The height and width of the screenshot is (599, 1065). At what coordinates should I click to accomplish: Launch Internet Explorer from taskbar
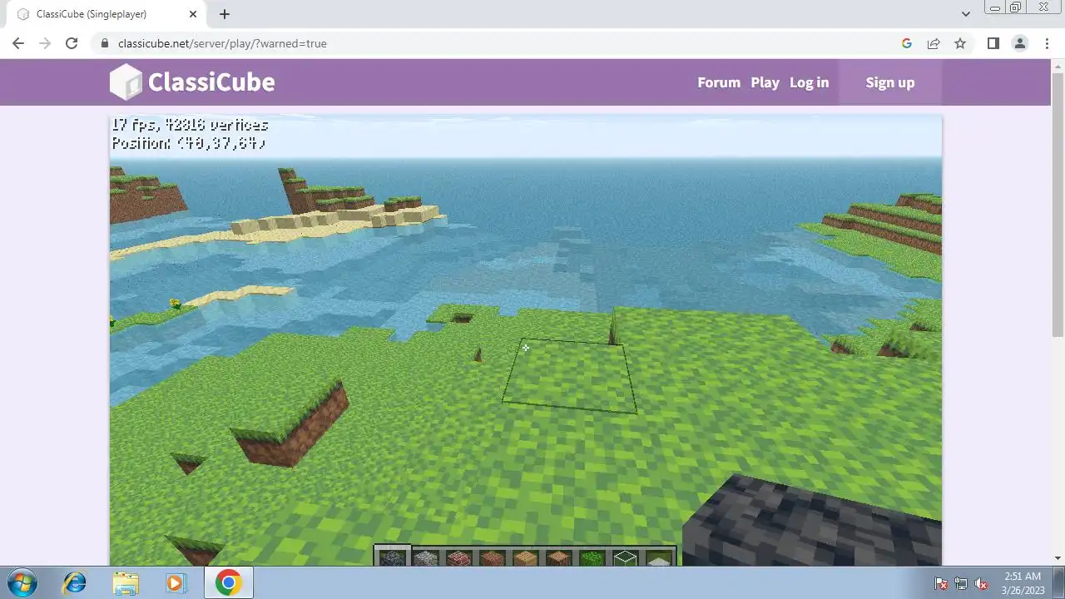[x=75, y=582]
